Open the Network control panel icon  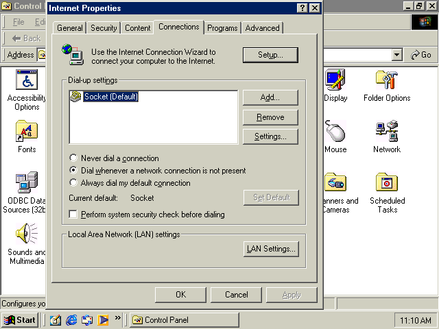[x=387, y=131]
